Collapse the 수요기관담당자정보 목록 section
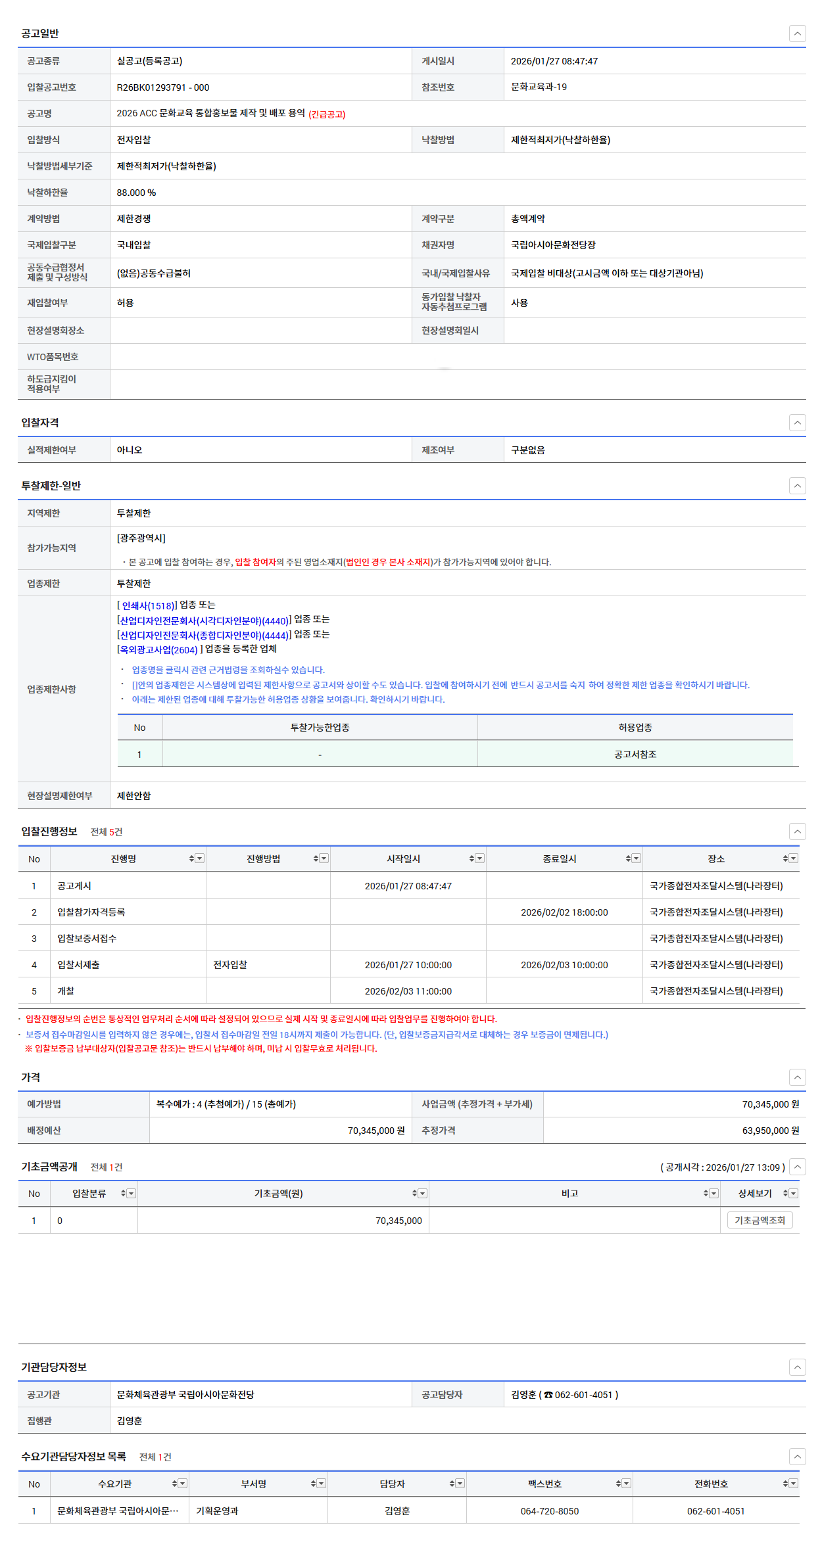 pos(797,1457)
